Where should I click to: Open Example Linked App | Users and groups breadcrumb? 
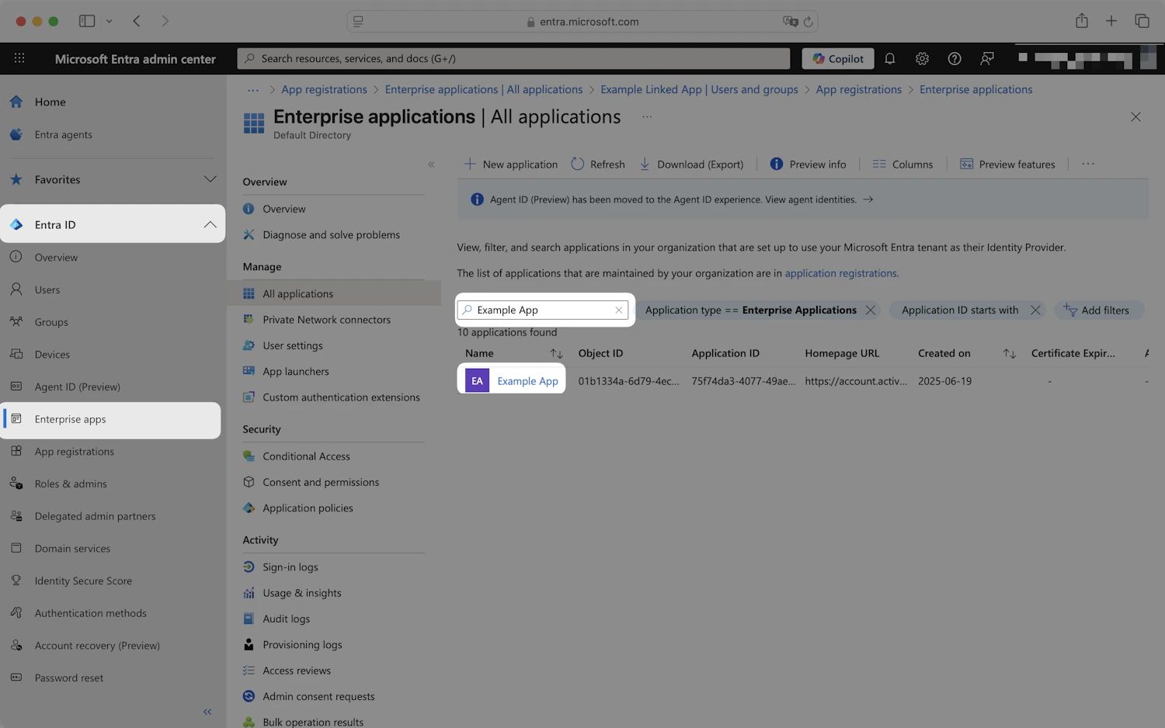point(699,90)
